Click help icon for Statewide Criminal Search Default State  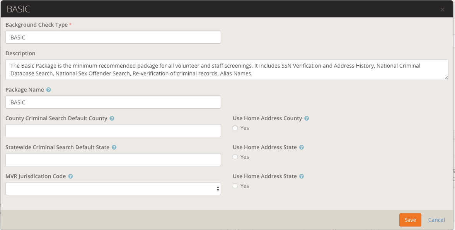114,147
